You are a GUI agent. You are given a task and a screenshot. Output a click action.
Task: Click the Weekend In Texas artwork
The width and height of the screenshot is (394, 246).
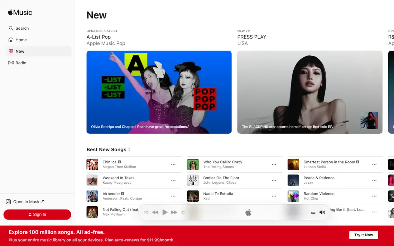(x=92, y=180)
